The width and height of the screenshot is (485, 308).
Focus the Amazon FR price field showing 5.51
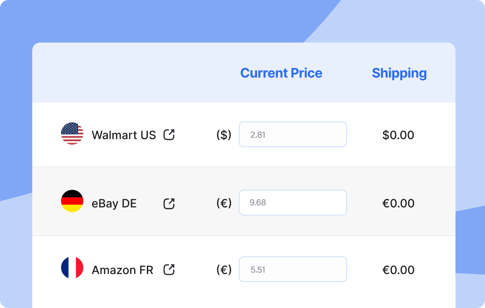pos(293,269)
